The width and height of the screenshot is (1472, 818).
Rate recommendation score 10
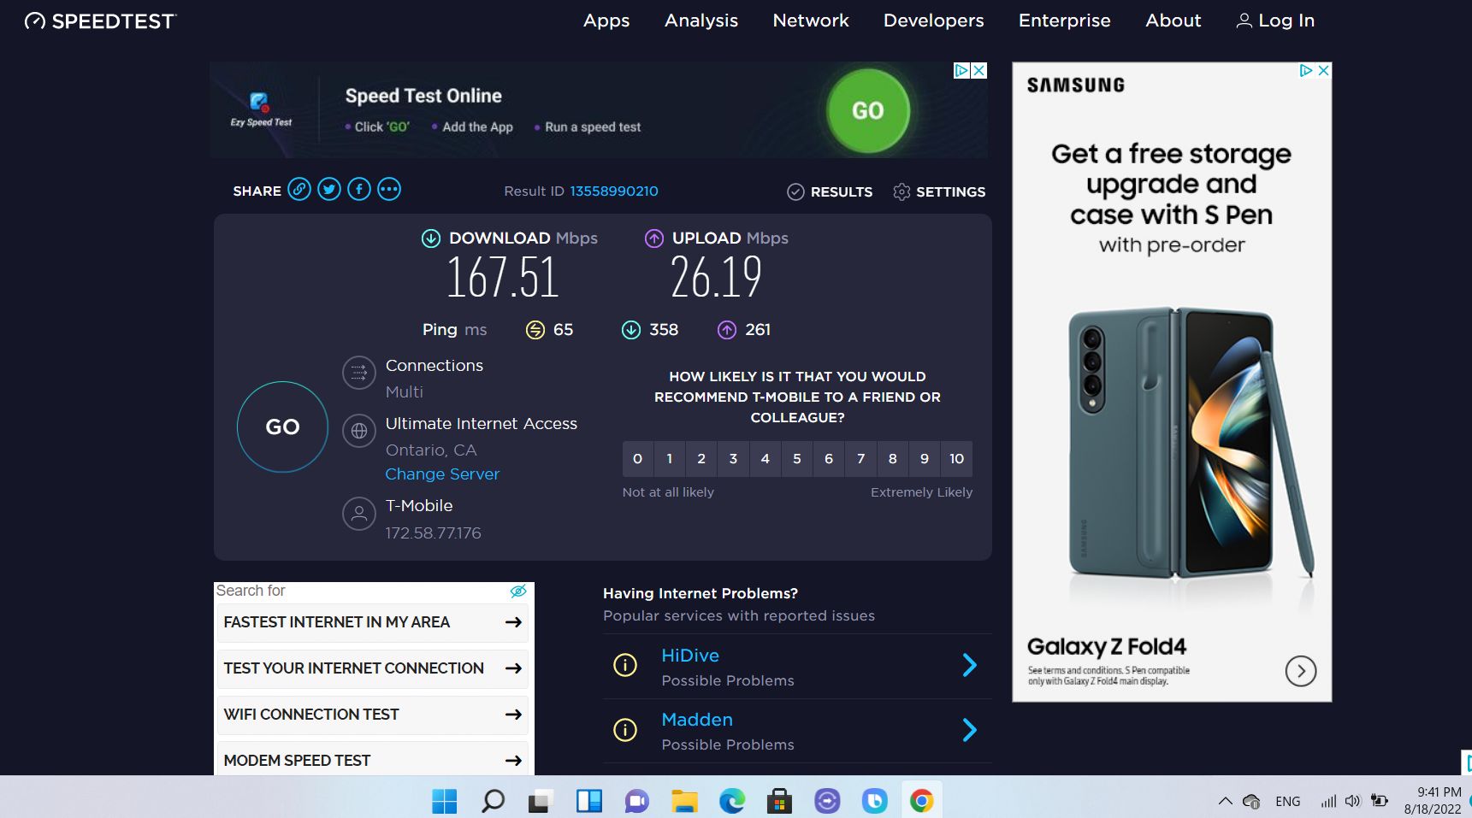(956, 459)
